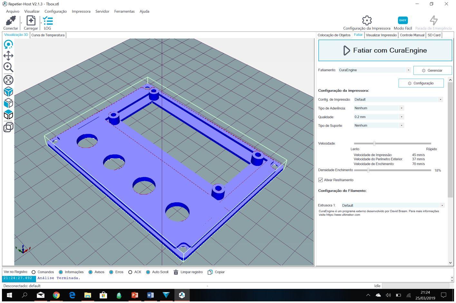Open the Mail app on the taskbar
Viewport: 456px width, 303px height.
tap(41, 295)
